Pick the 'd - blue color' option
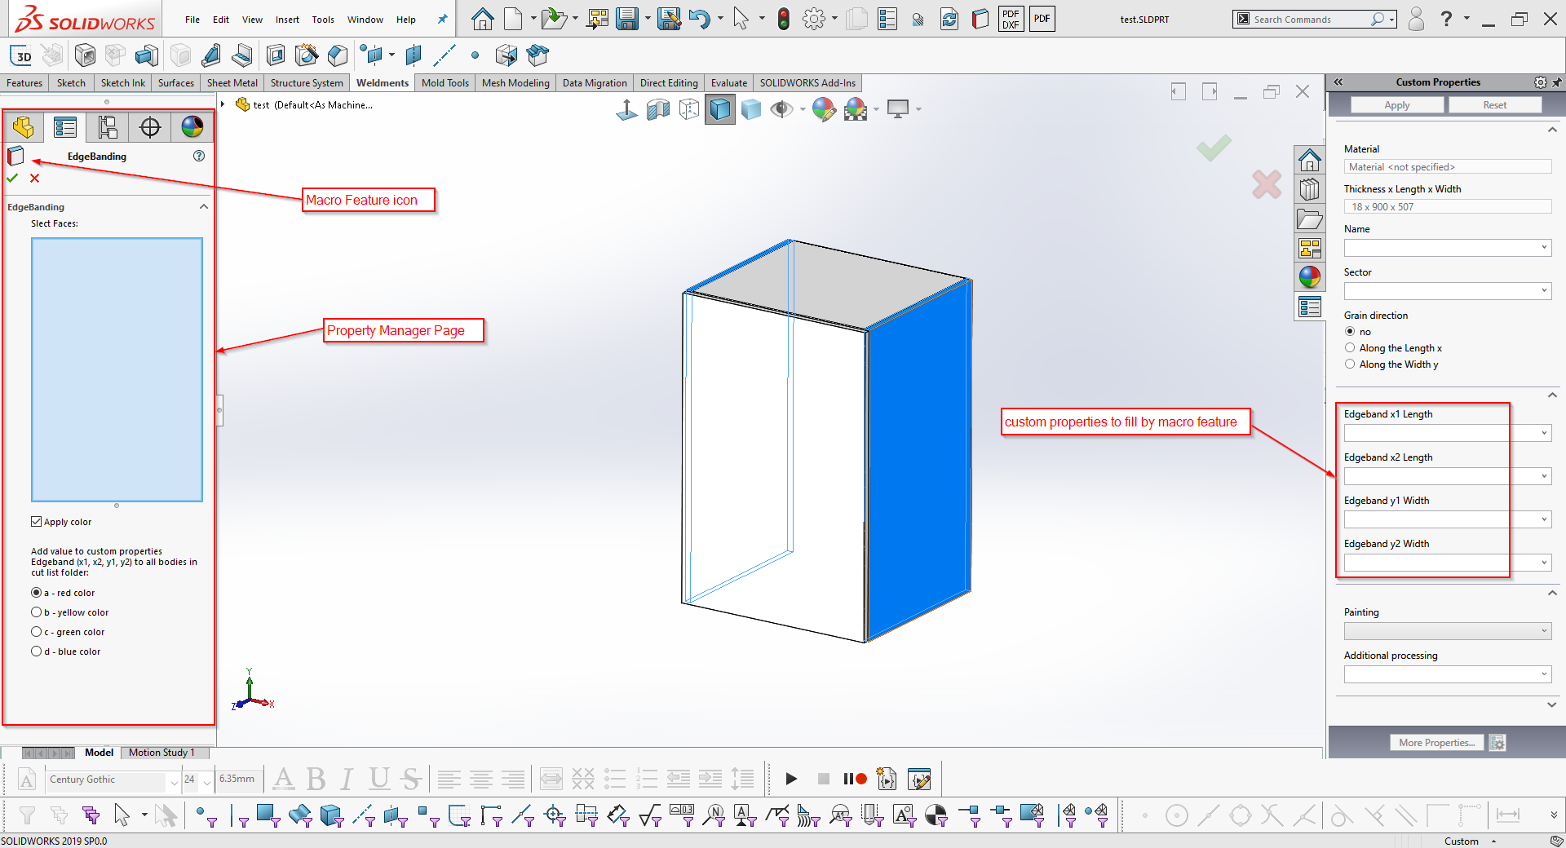The height and width of the screenshot is (848, 1566). (36, 651)
